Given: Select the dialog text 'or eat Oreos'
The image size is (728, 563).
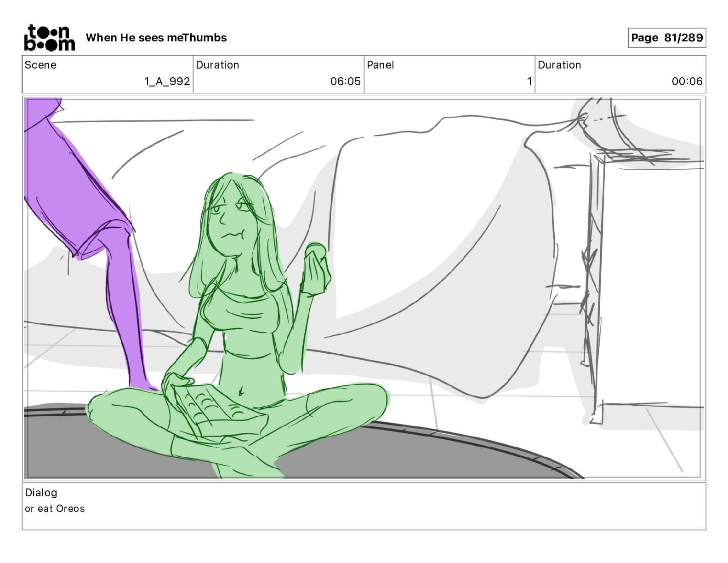Looking at the screenshot, I should (55, 509).
